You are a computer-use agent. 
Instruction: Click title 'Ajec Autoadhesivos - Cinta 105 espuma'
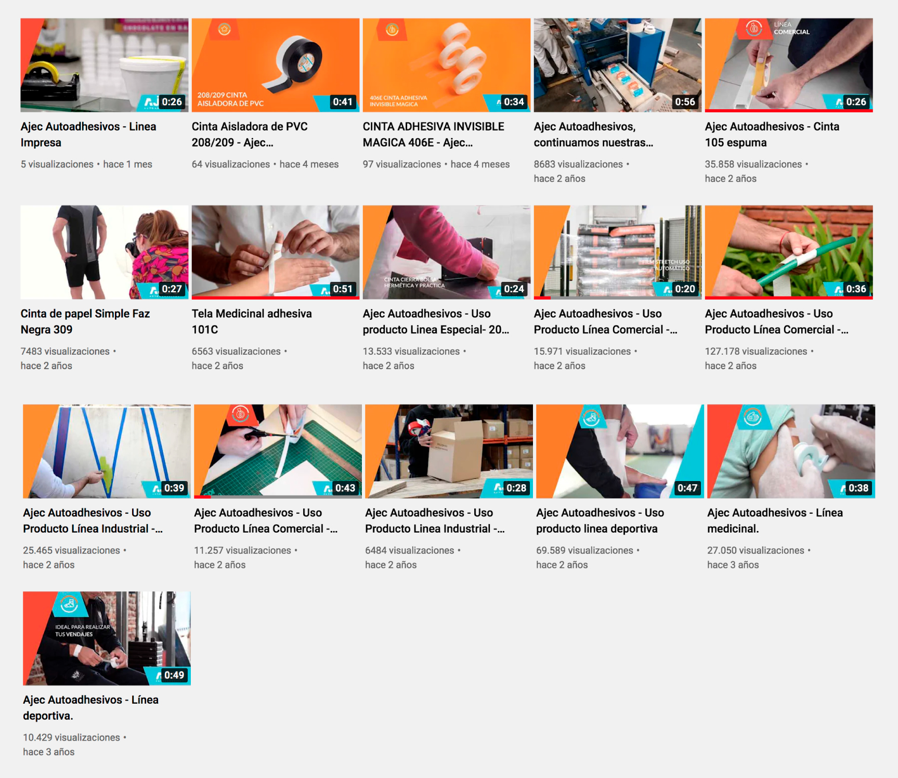click(x=772, y=135)
